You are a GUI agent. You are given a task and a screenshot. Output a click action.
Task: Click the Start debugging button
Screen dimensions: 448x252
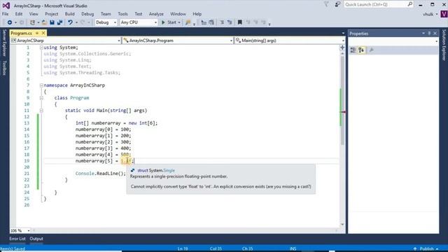pos(169,22)
